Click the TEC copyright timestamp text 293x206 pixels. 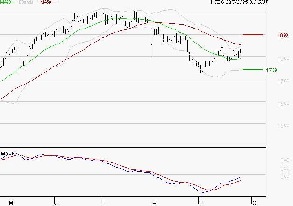point(239,2)
